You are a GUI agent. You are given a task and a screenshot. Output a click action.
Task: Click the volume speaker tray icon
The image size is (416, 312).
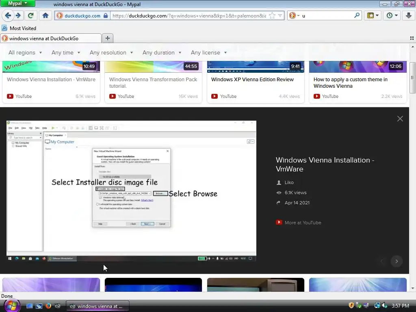coord(385,305)
